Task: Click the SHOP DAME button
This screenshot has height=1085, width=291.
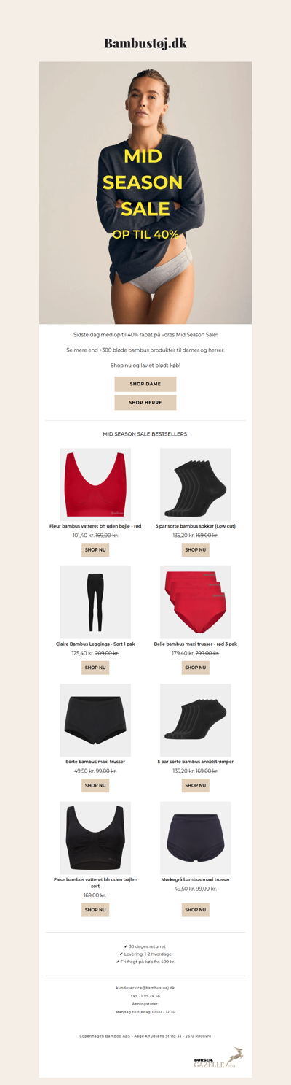Action: point(145,384)
